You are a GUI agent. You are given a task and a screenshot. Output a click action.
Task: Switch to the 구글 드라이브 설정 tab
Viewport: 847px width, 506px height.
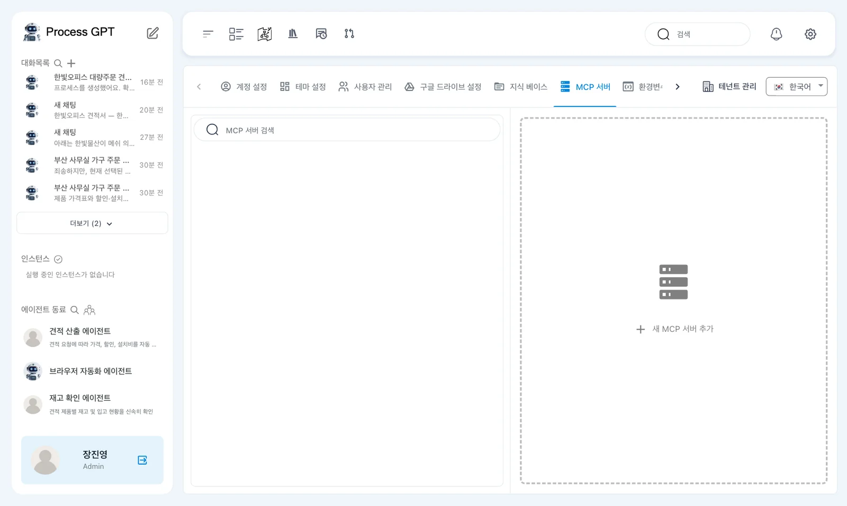click(443, 87)
